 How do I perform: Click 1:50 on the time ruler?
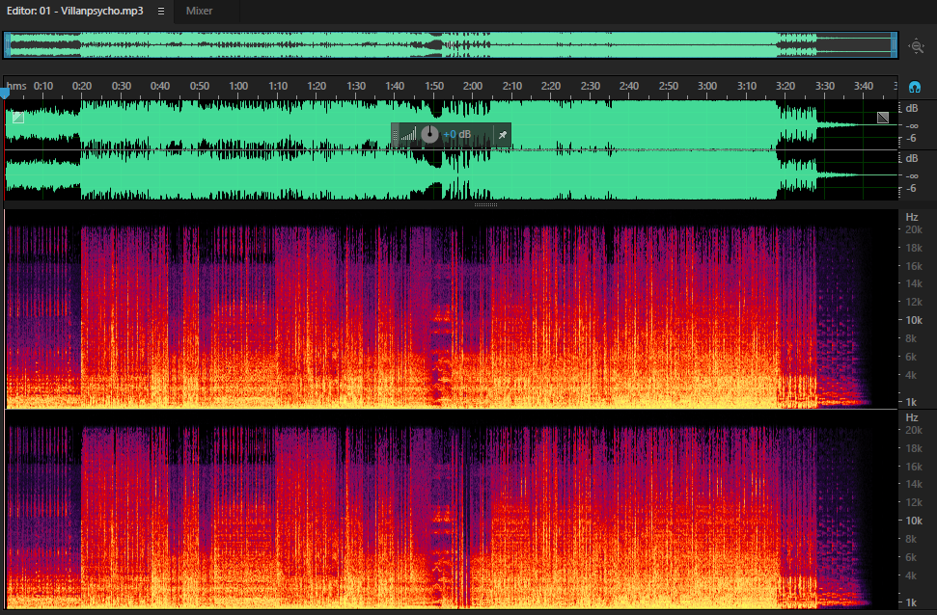(434, 86)
